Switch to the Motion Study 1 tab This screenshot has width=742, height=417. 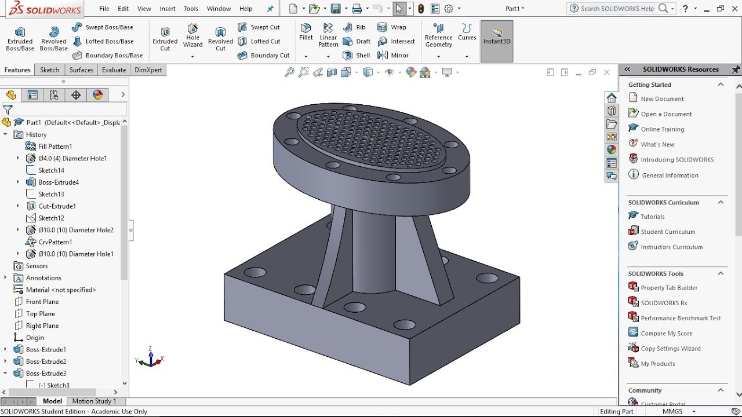point(94,401)
